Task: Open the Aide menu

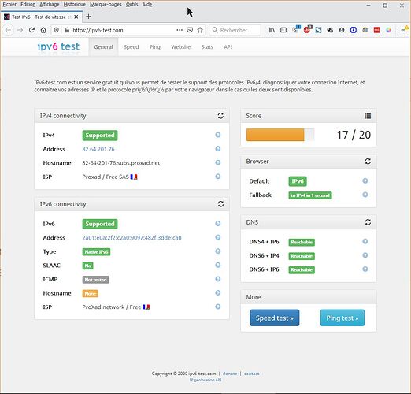Action: 147,5
